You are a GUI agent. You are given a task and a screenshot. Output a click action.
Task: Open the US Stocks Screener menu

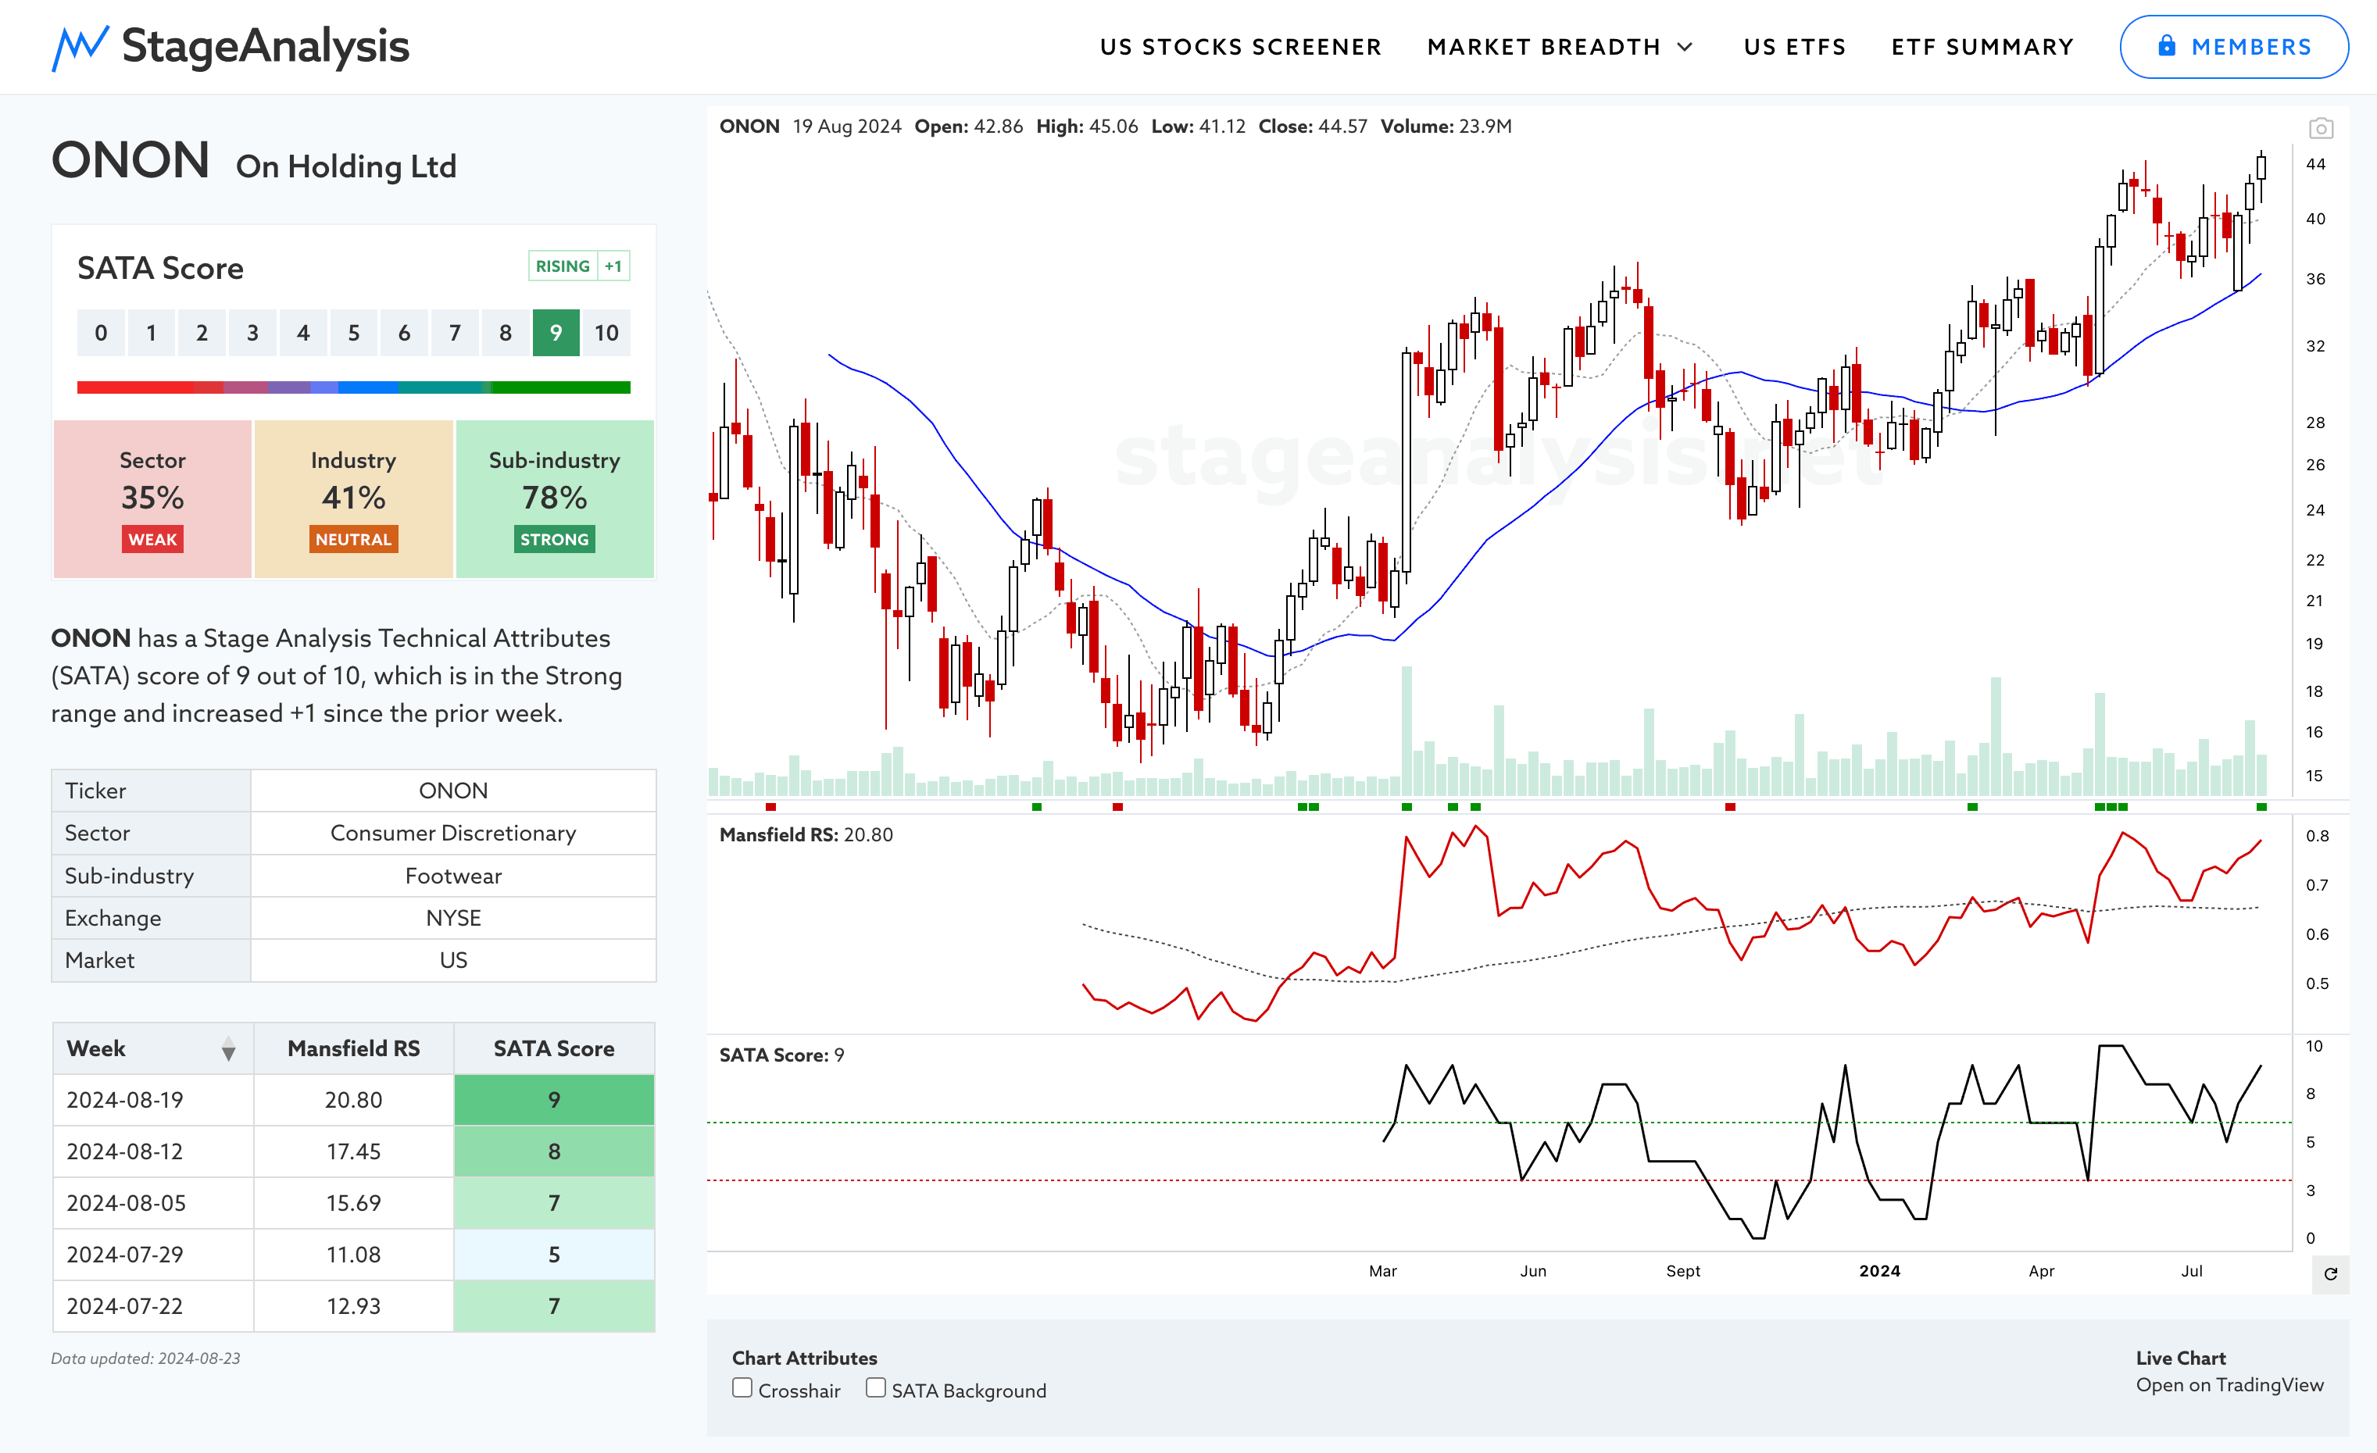pyautogui.click(x=1241, y=47)
